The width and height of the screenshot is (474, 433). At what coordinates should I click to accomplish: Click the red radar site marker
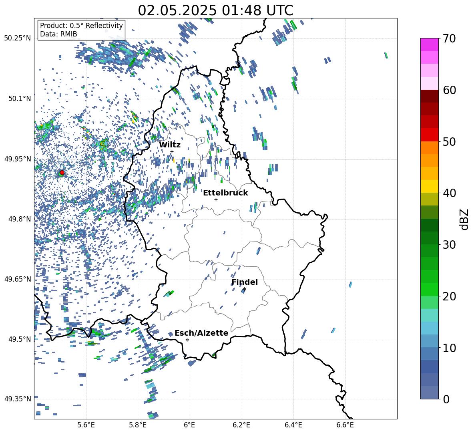[62, 172]
